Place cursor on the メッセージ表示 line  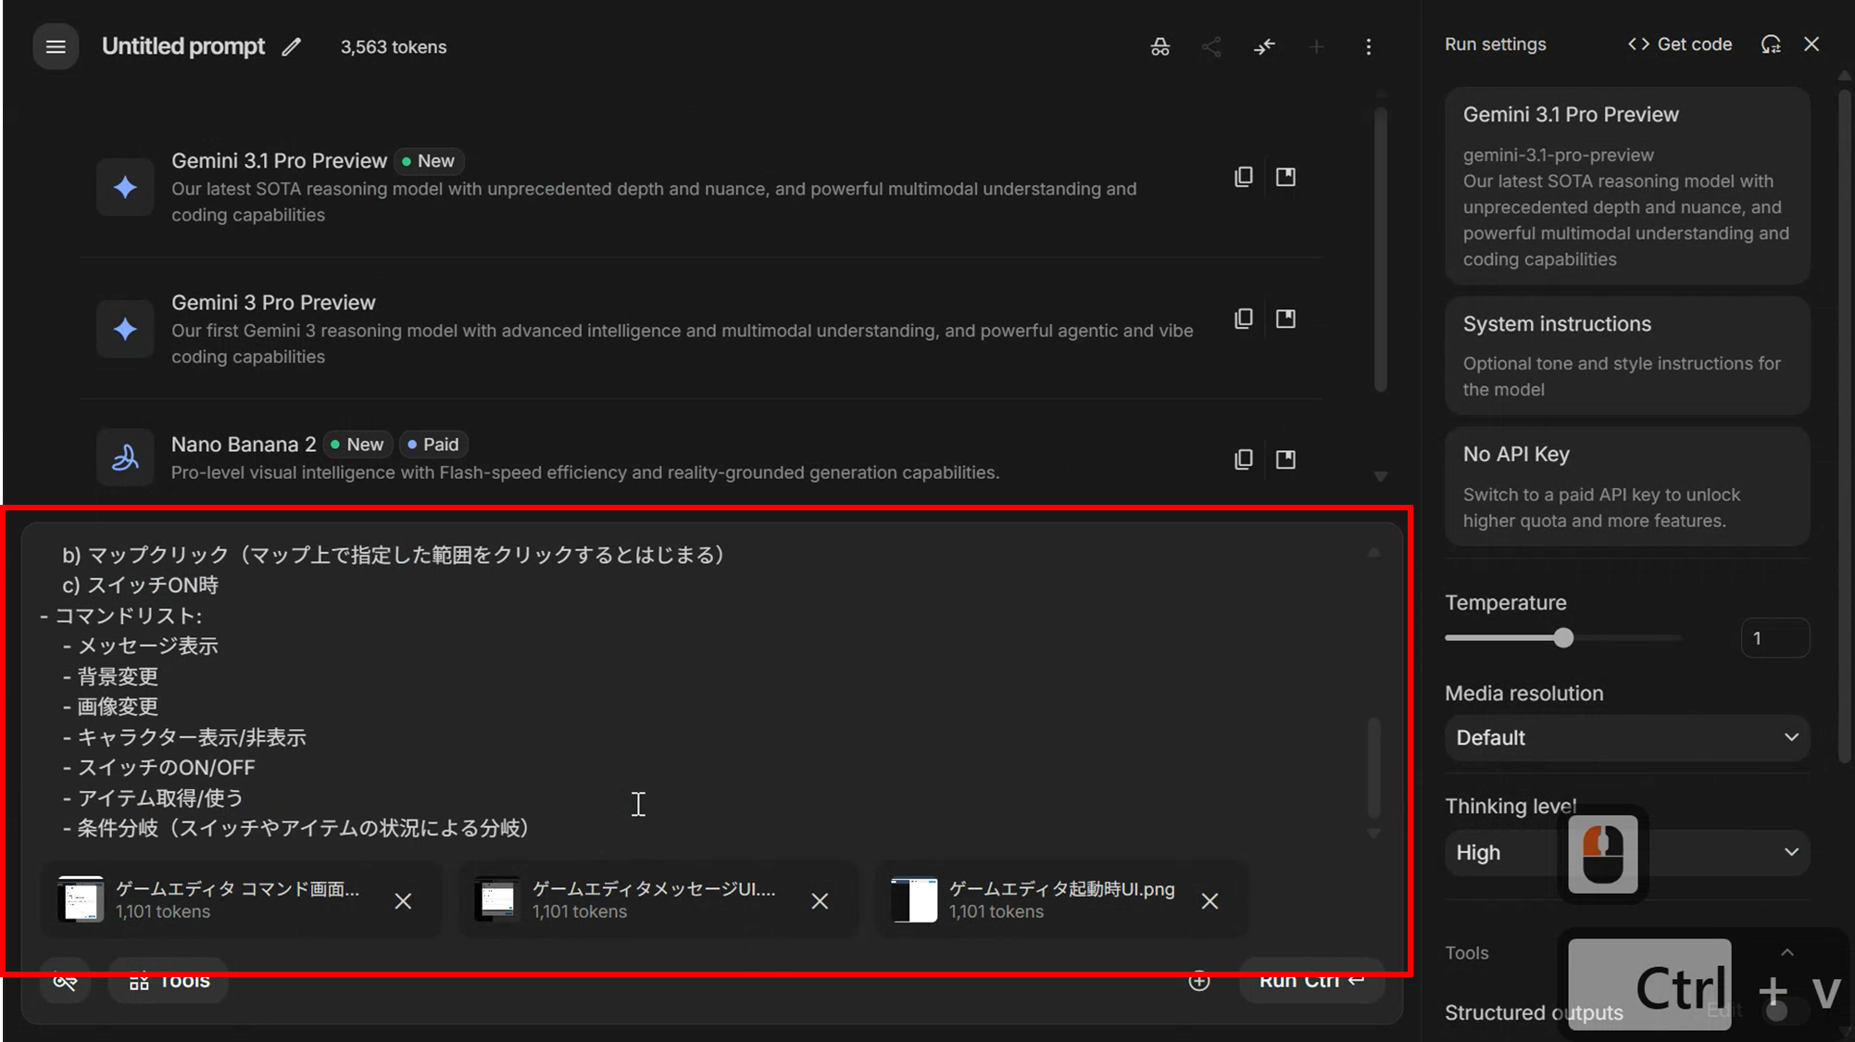pos(148,646)
